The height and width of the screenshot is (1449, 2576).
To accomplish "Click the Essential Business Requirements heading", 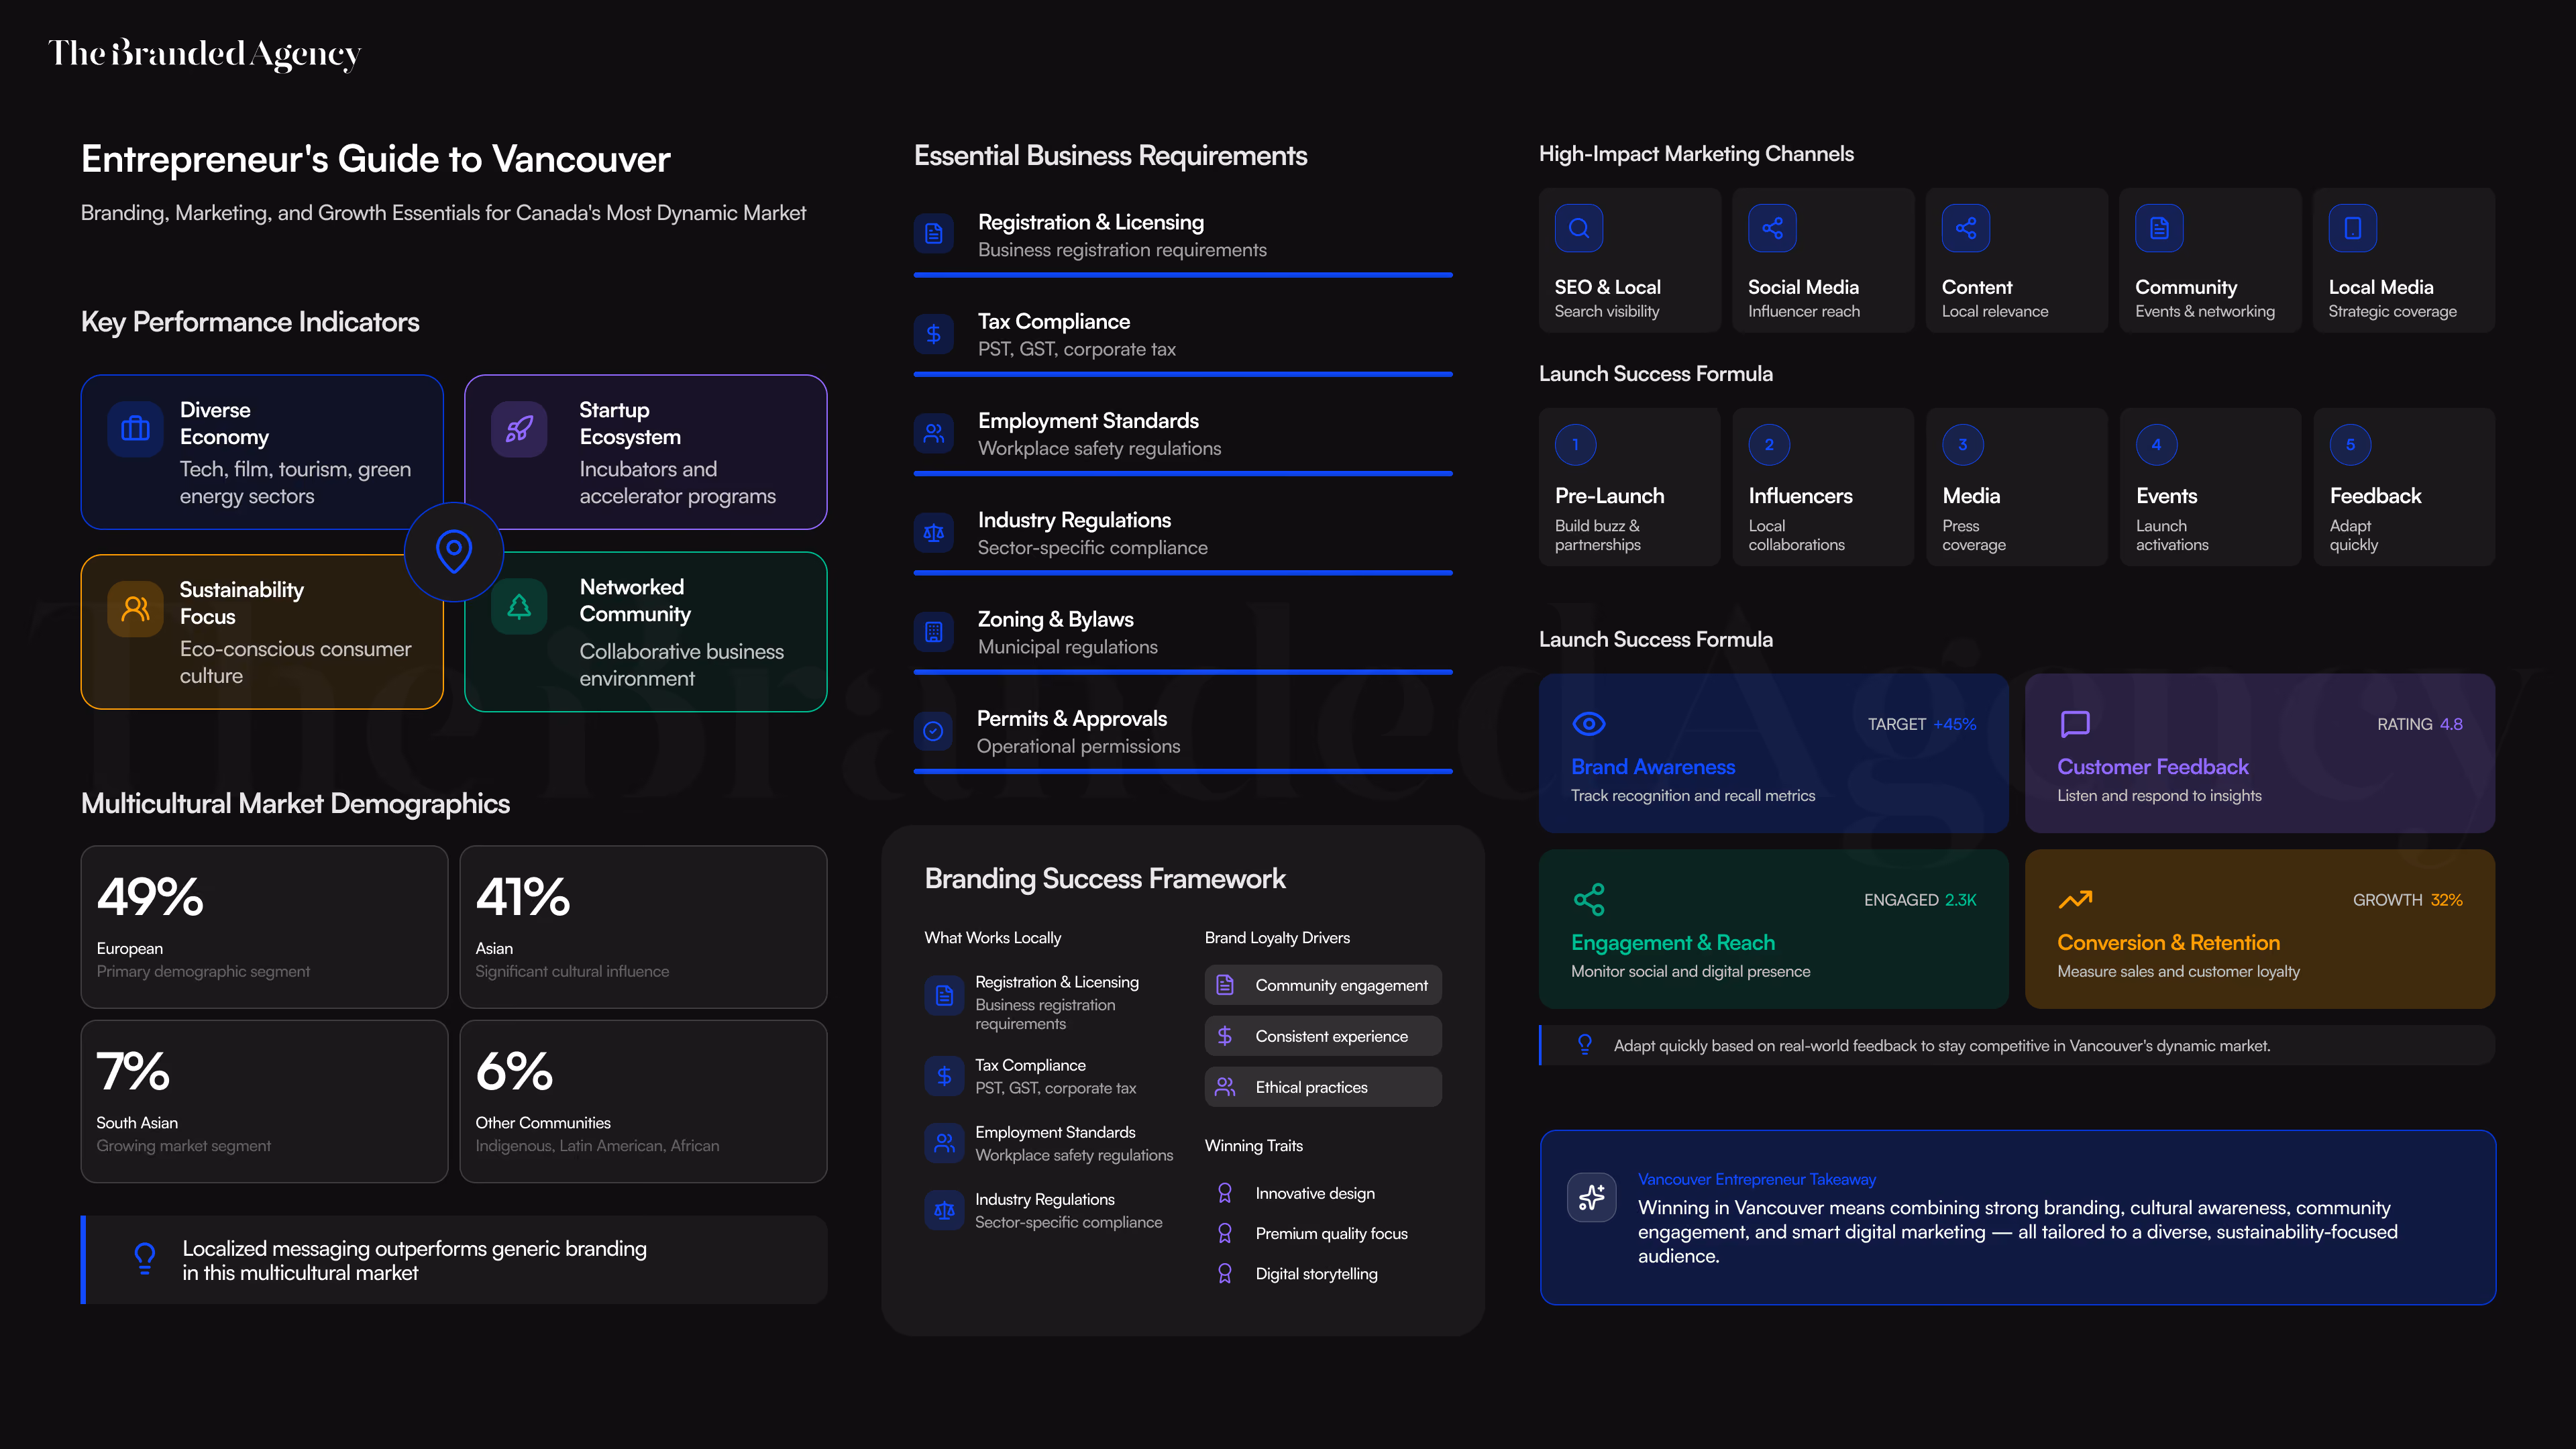I will coord(1110,156).
